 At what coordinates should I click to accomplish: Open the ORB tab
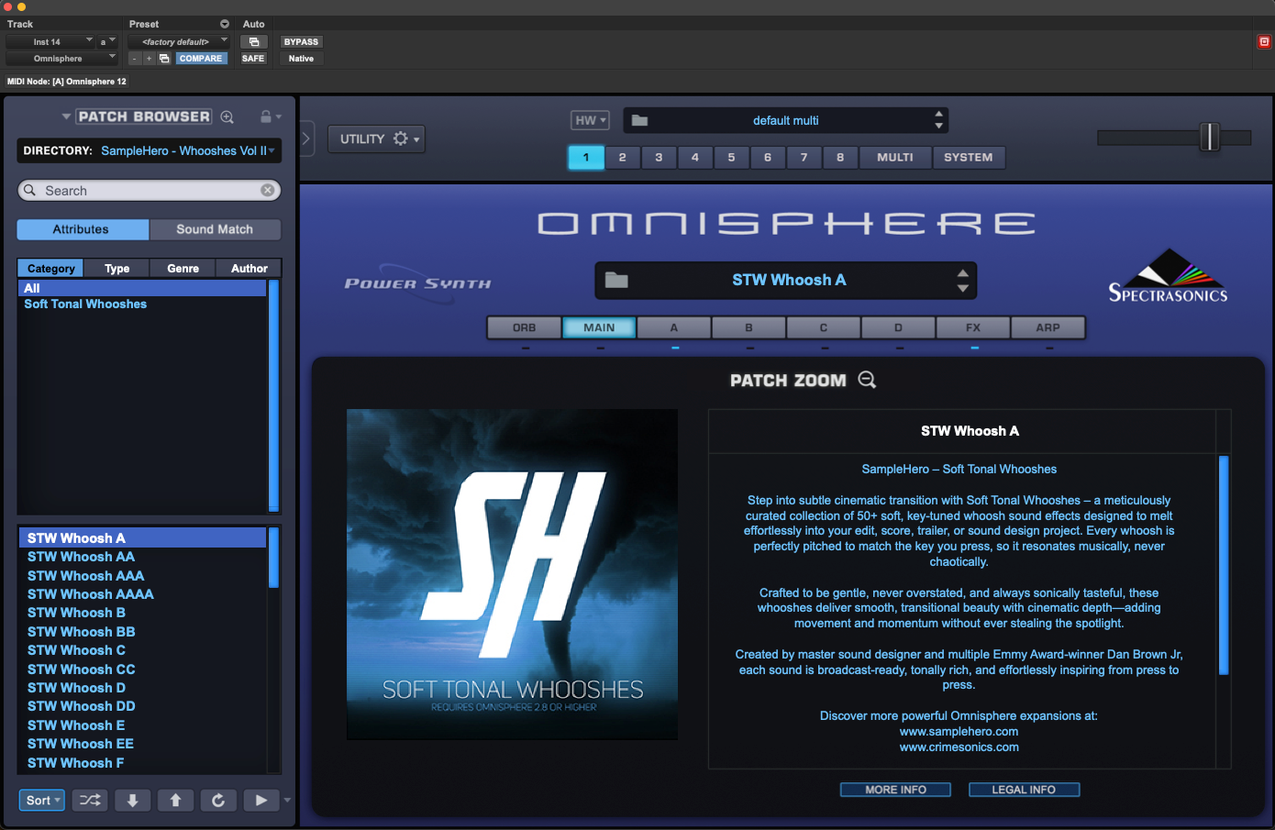click(525, 327)
